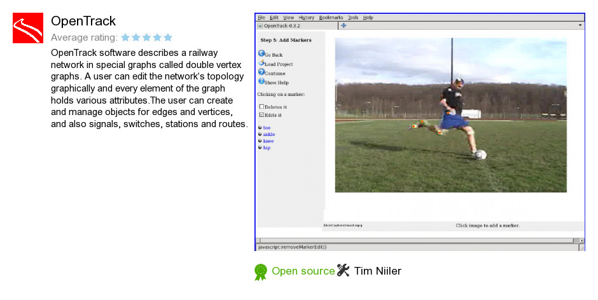Screen dimensions: 598x300
Task: Select the OpenTrack-0.3.2 browser tab
Action: pyautogui.click(x=297, y=26)
